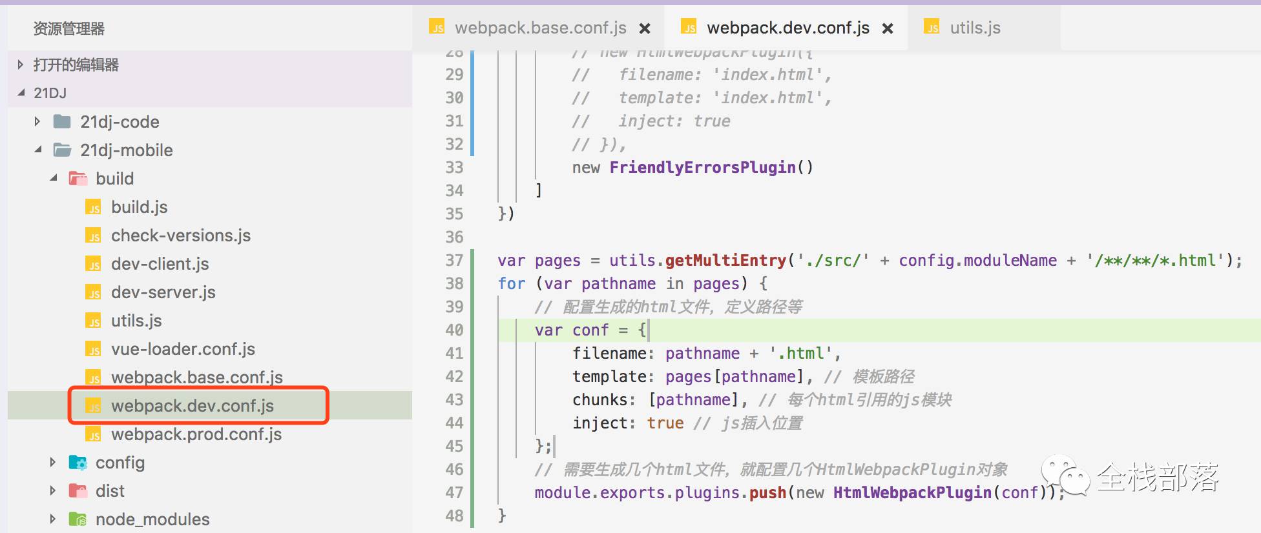This screenshot has height=533, width=1261.
Task: Click the red build folder icon
Action: (x=78, y=178)
